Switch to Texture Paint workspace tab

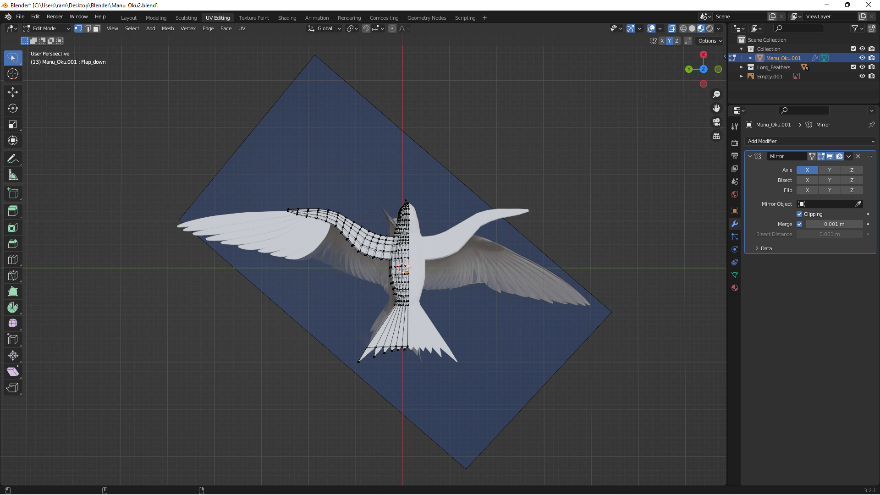(254, 18)
